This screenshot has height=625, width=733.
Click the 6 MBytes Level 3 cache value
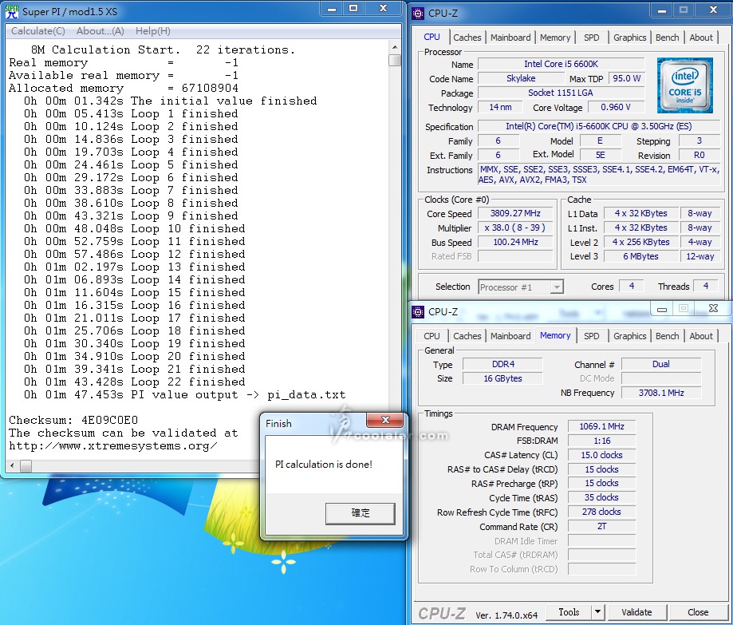(x=641, y=256)
